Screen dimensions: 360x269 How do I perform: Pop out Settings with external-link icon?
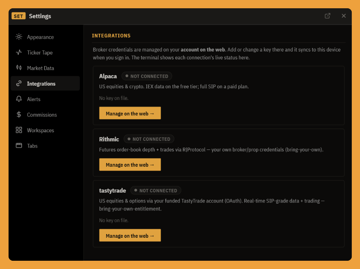pyautogui.click(x=327, y=16)
